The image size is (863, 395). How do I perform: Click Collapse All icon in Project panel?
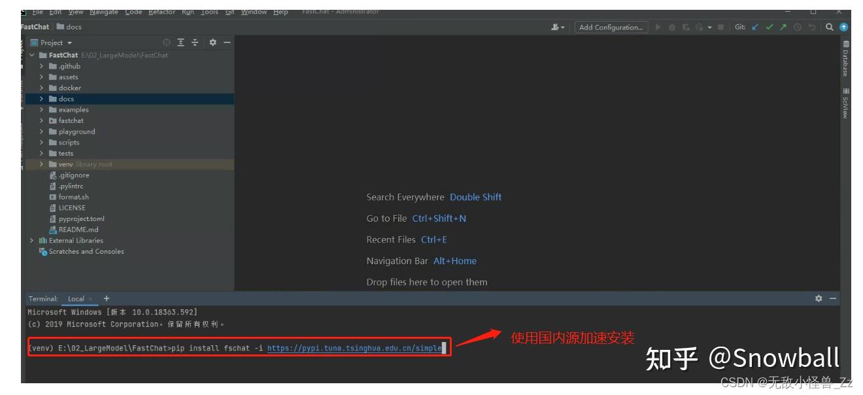pos(195,43)
